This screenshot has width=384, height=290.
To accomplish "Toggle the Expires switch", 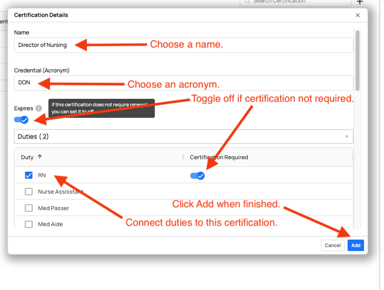I will 21,120.
